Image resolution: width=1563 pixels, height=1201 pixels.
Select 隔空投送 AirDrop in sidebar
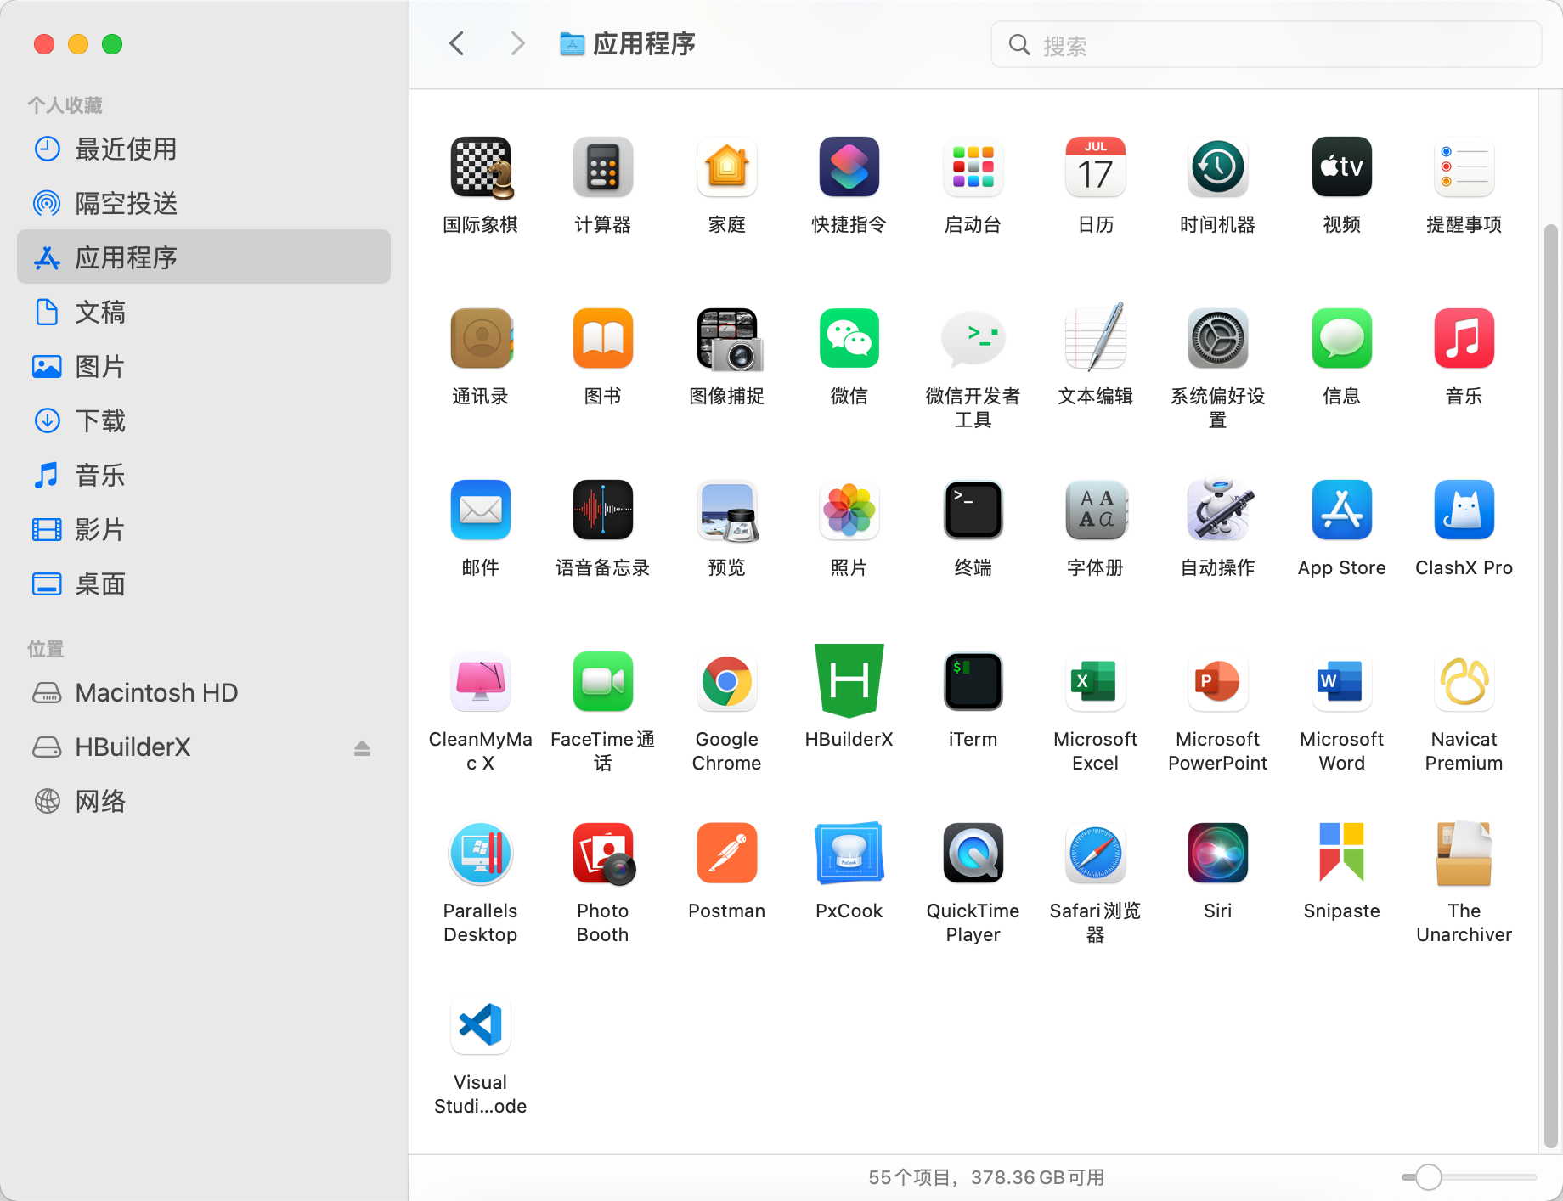[x=204, y=203]
